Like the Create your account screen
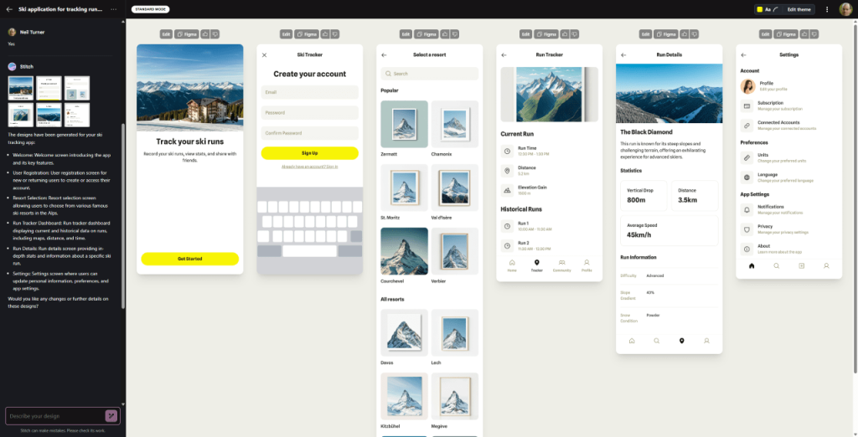Viewport: 858px width, 437px height. point(325,34)
